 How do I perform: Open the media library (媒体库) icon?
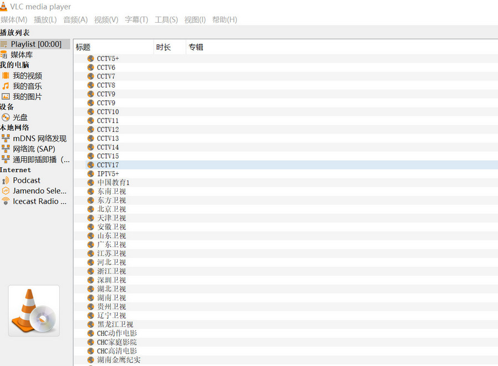tap(4, 54)
